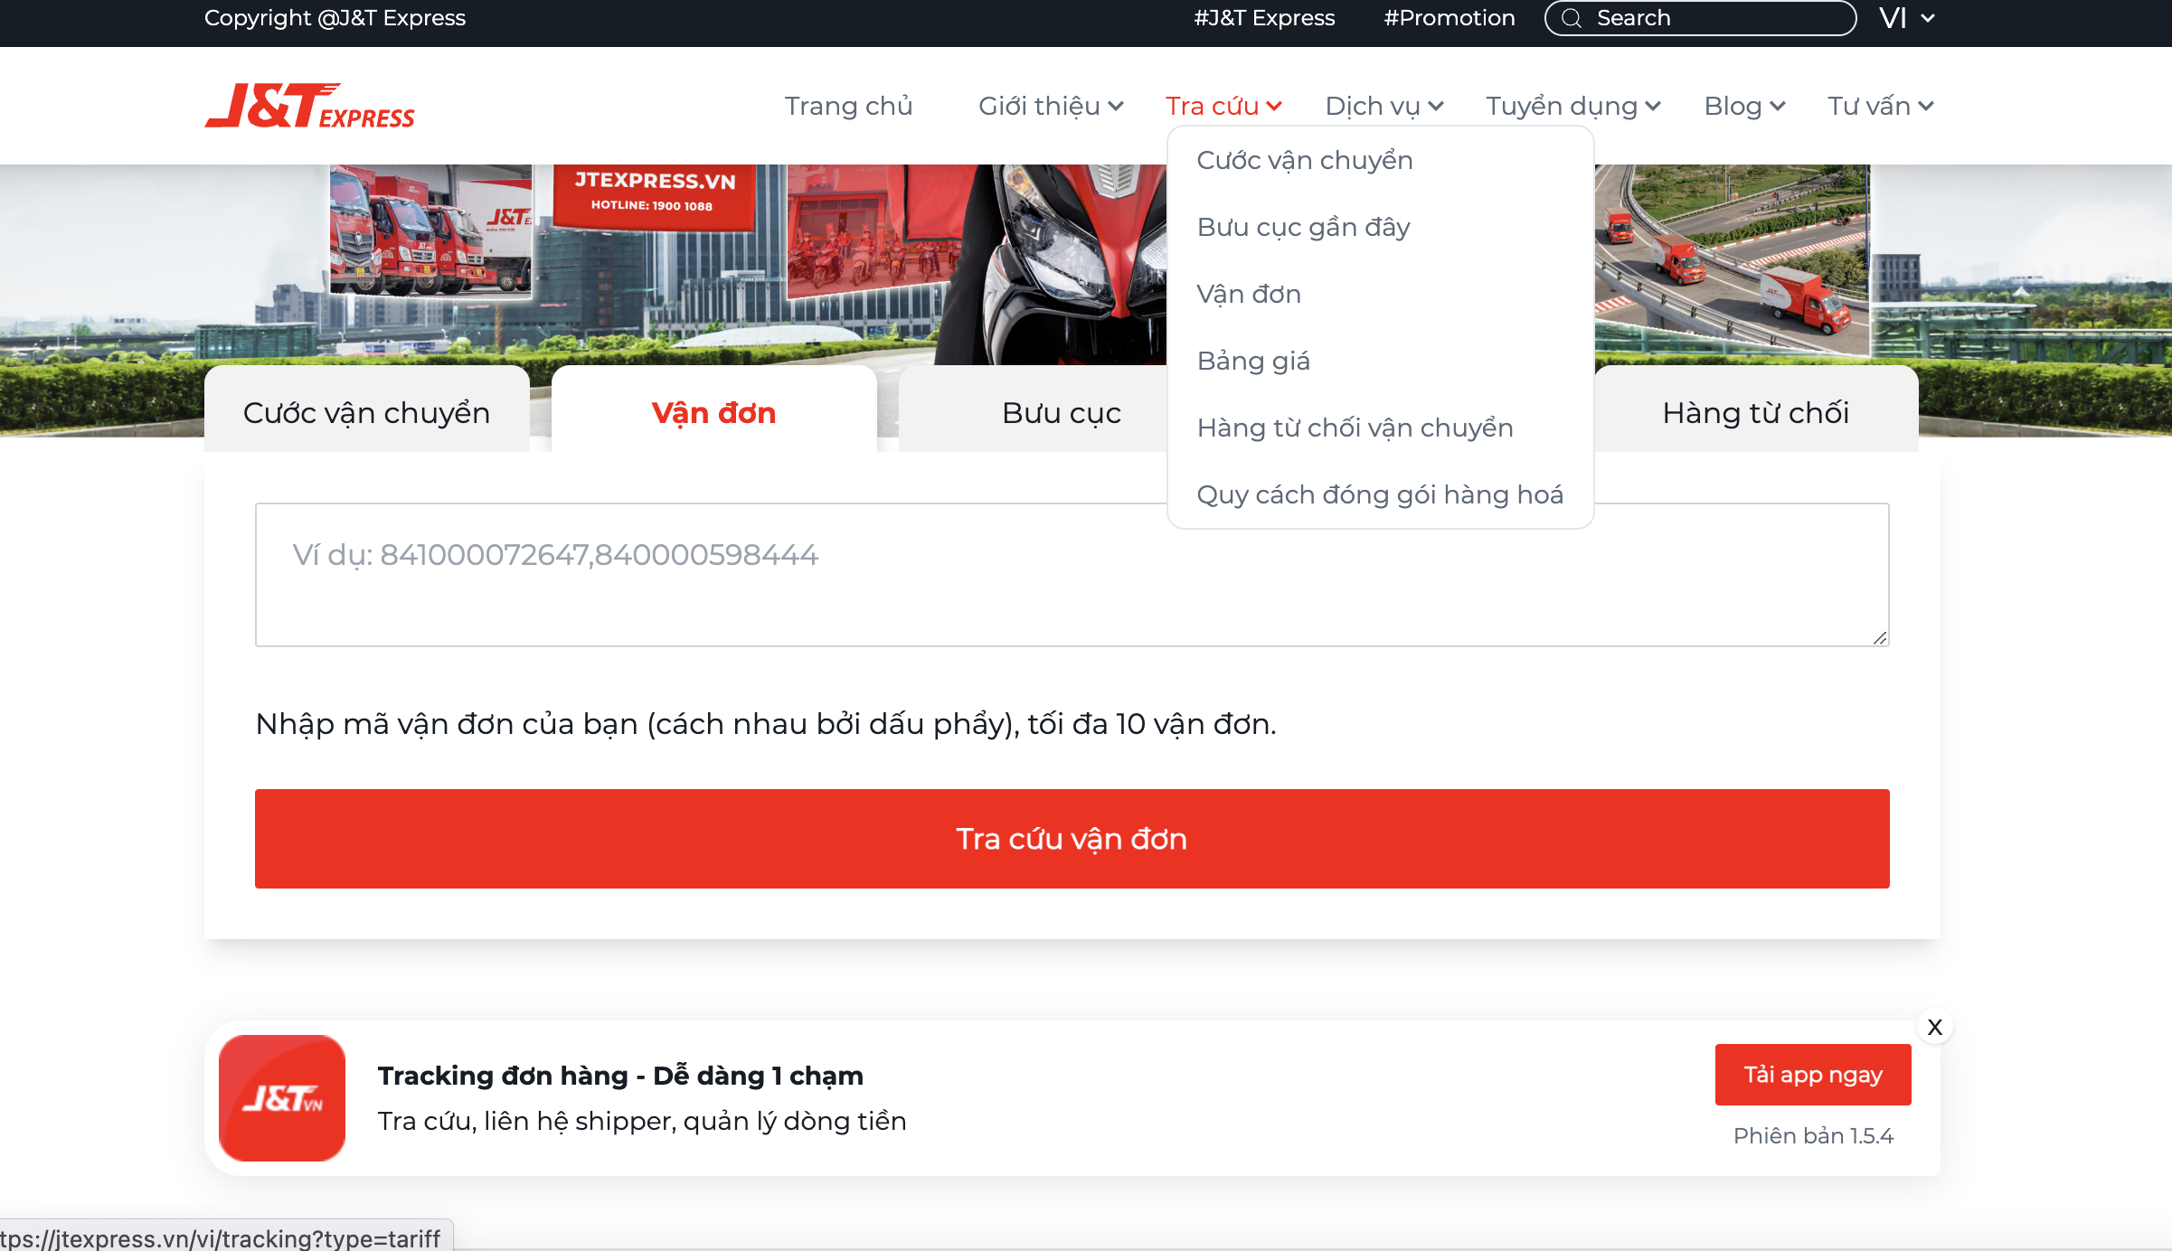Image resolution: width=2172 pixels, height=1251 pixels.
Task: Click the J&T VN app icon in banner
Action: pos(282,1097)
